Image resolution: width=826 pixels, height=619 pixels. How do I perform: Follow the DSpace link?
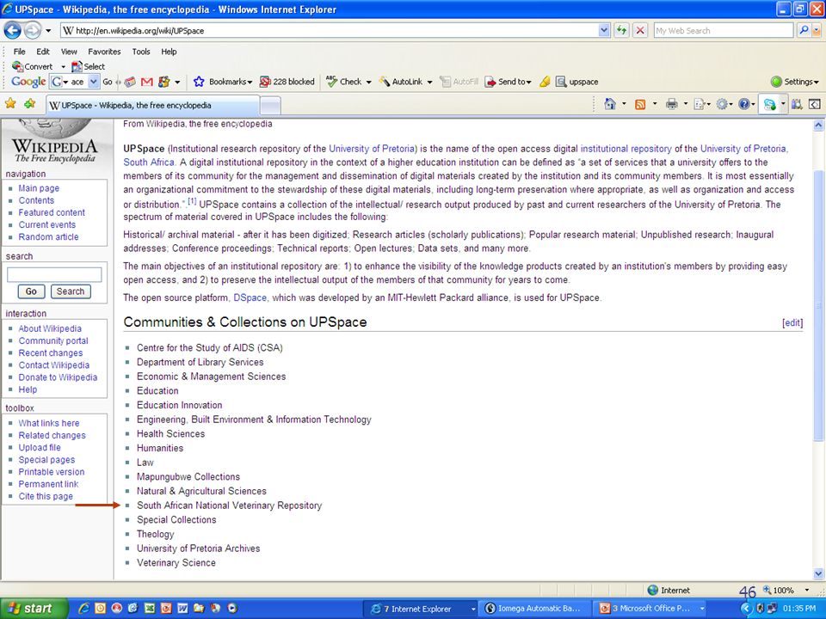pos(250,298)
